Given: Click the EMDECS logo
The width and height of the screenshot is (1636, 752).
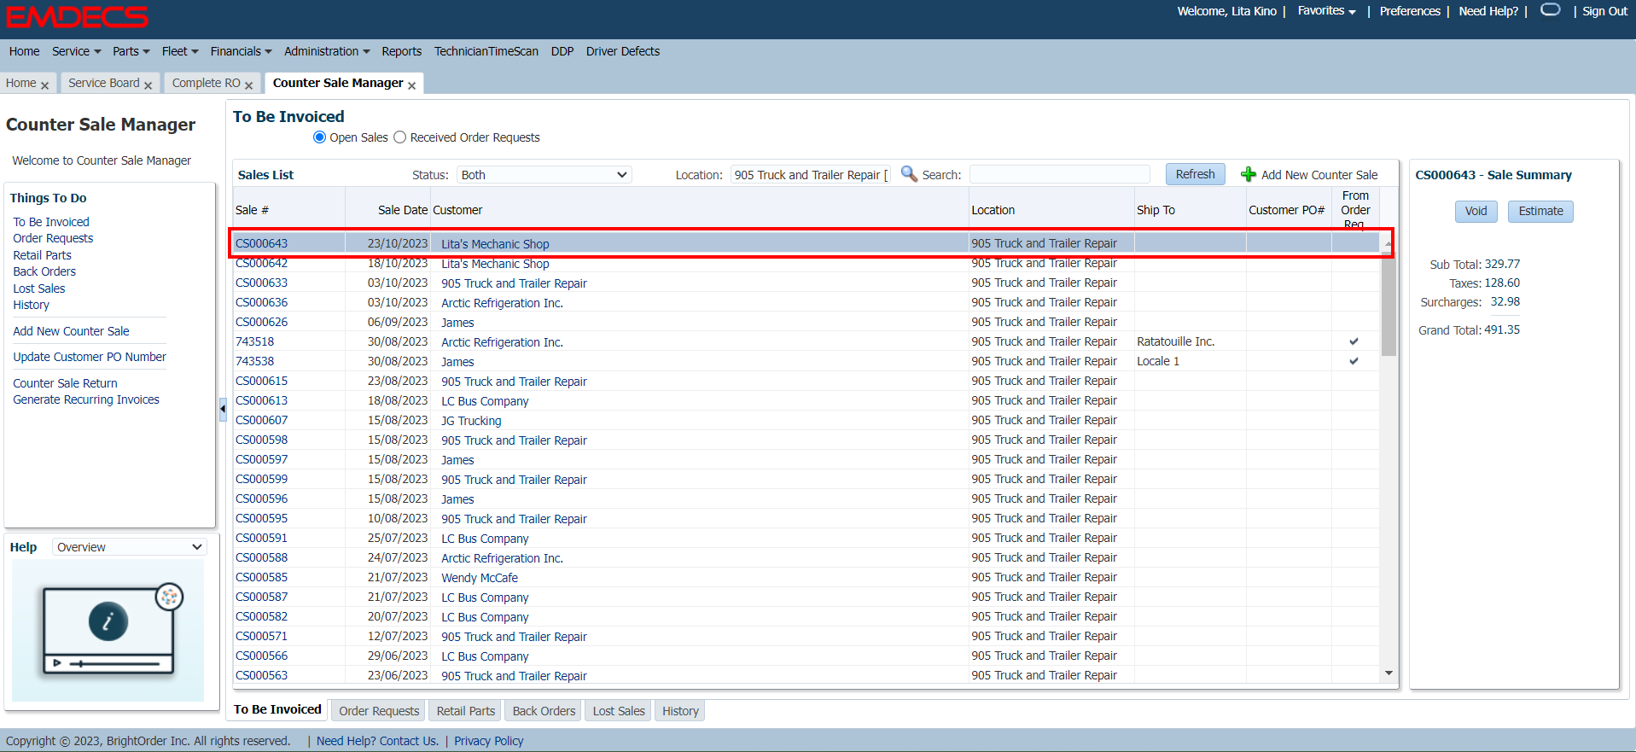Looking at the screenshot, I should pyautogui.click(x=78, y=17).
